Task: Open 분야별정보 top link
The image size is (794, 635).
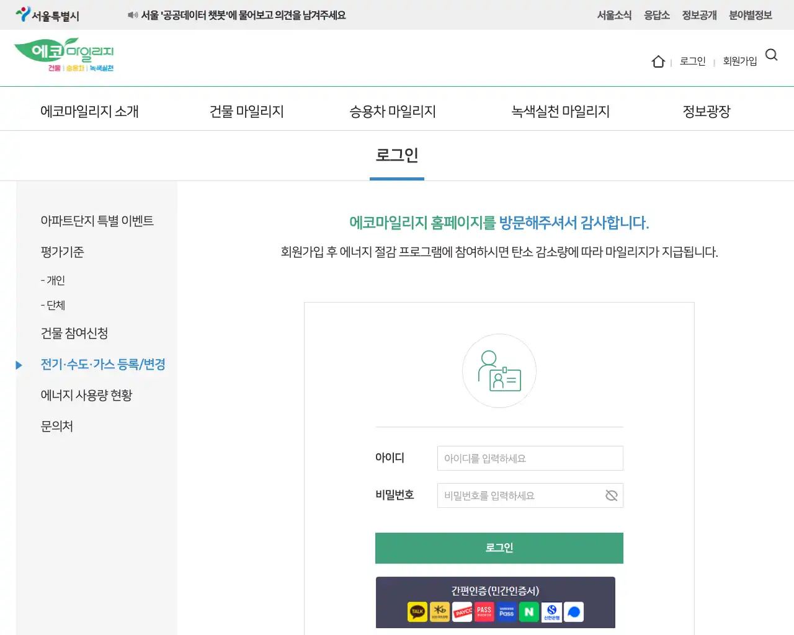Action: (x=751, y=15)
